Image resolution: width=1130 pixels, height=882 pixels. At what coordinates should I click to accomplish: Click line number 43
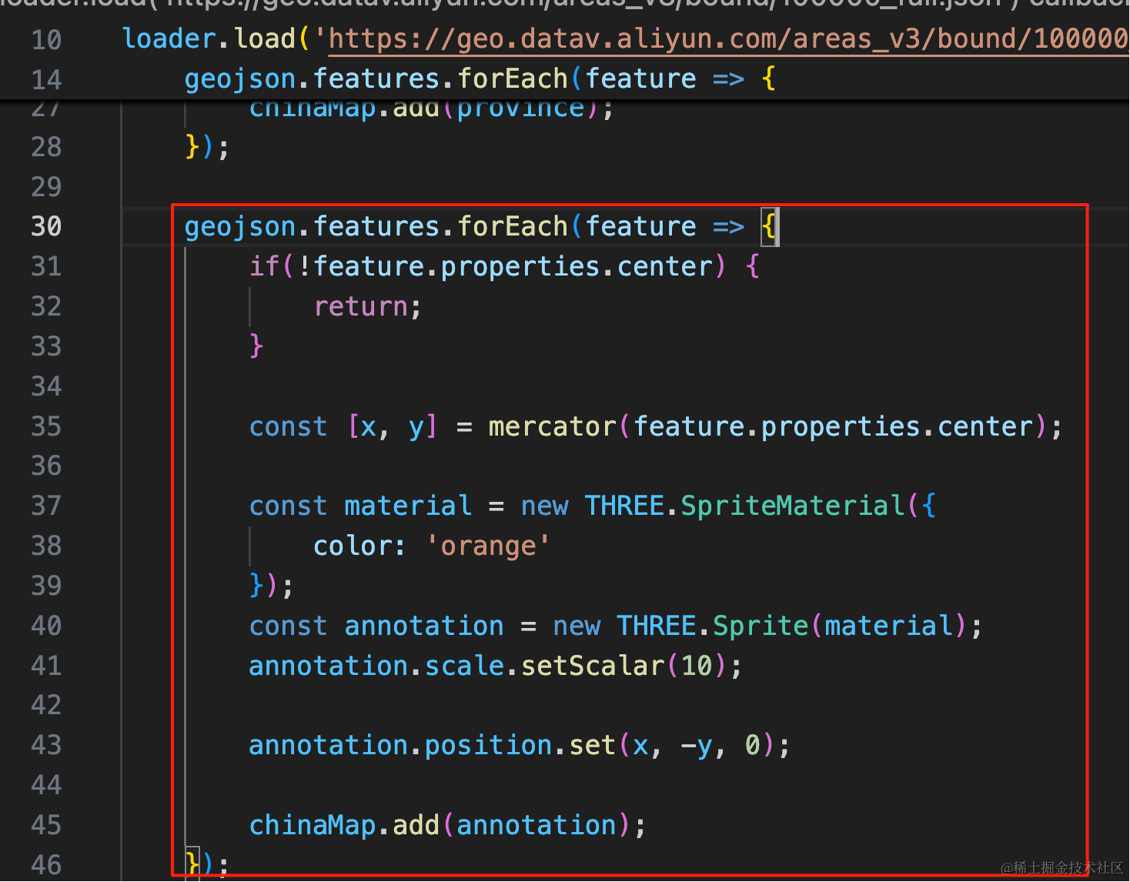tap(46, 745)
